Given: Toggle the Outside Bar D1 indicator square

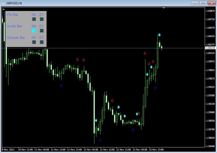Looking at the screenshot, I should [42, 42].
